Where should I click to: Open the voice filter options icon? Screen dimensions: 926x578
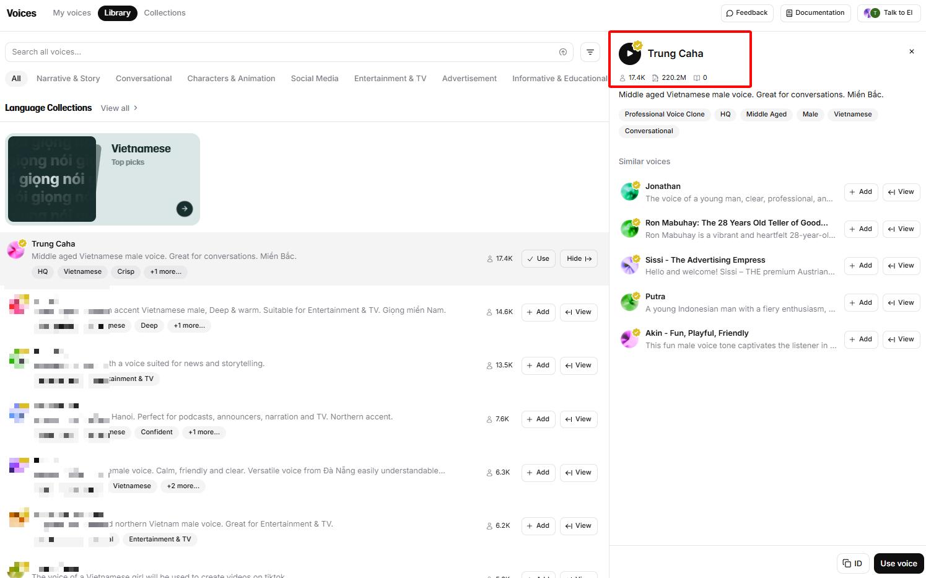click(590, 52)
